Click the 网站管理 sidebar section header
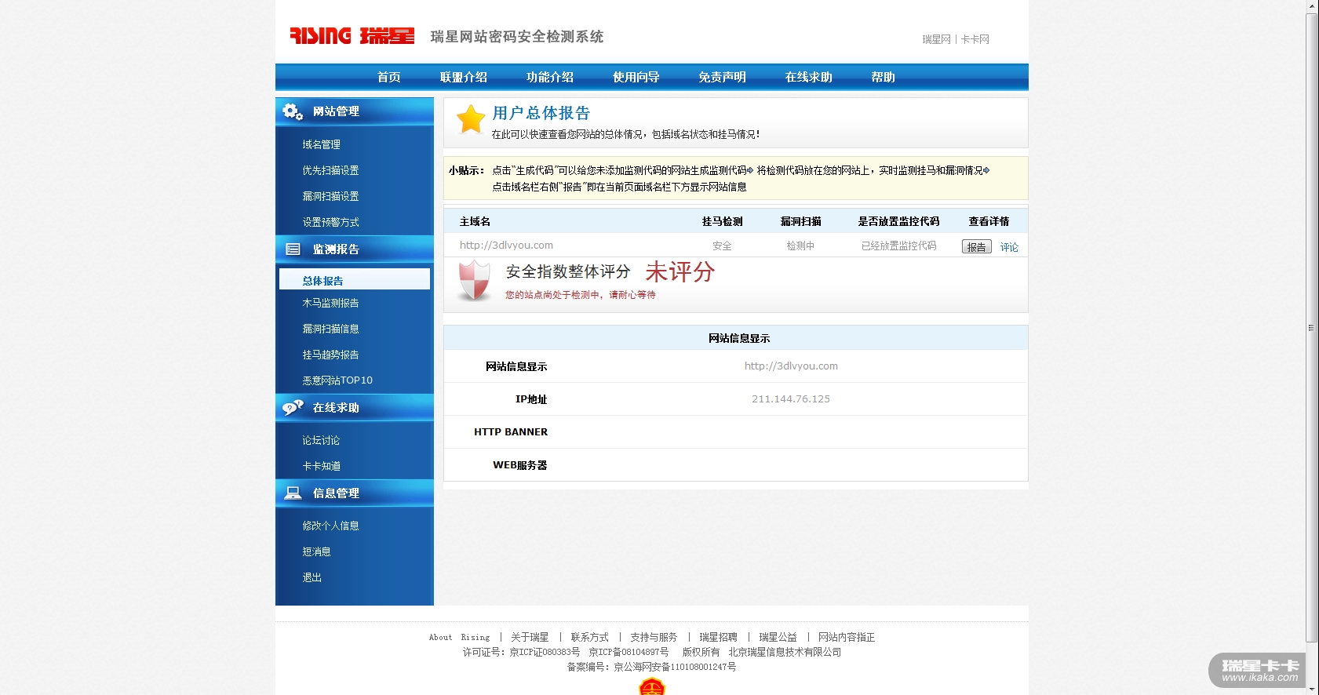 pos(355,111)
